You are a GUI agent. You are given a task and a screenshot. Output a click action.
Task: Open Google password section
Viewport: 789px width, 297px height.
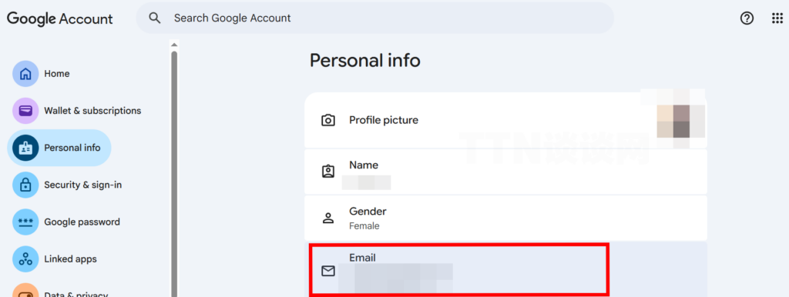(82, 222)
